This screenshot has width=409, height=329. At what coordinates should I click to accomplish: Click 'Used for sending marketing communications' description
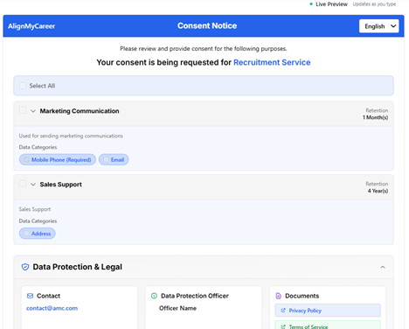71,136
